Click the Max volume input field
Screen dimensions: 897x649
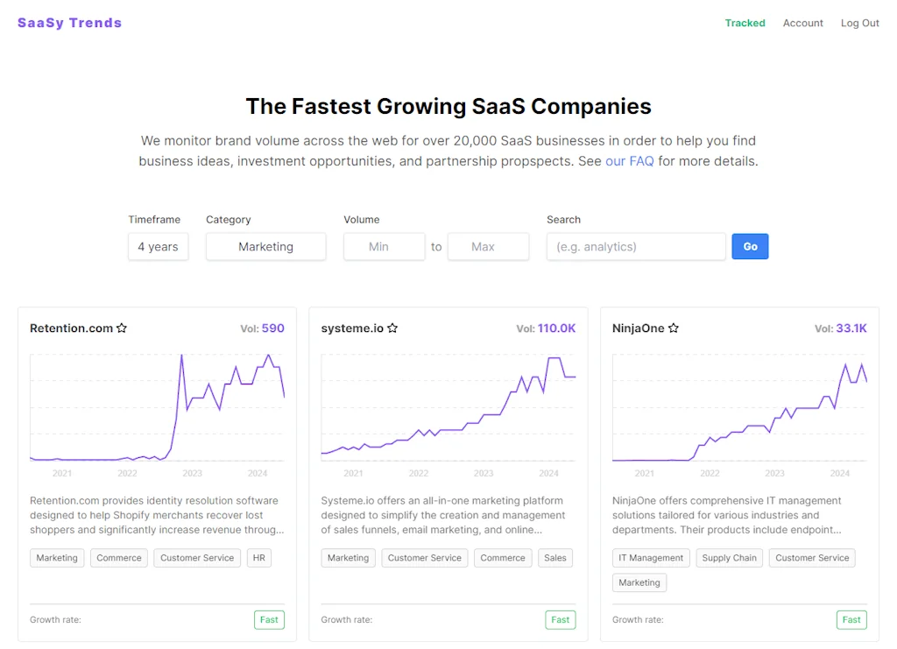tap(488, 247)
